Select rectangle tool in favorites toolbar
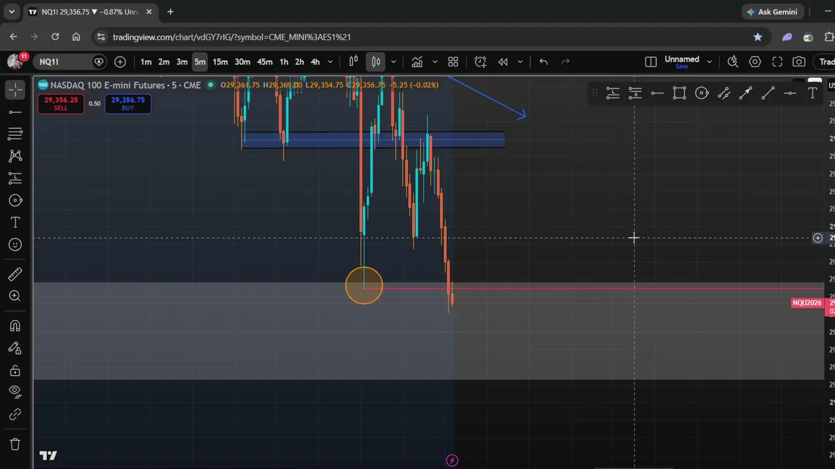Viewport: 835px width, 469px height. coord(679,93)
